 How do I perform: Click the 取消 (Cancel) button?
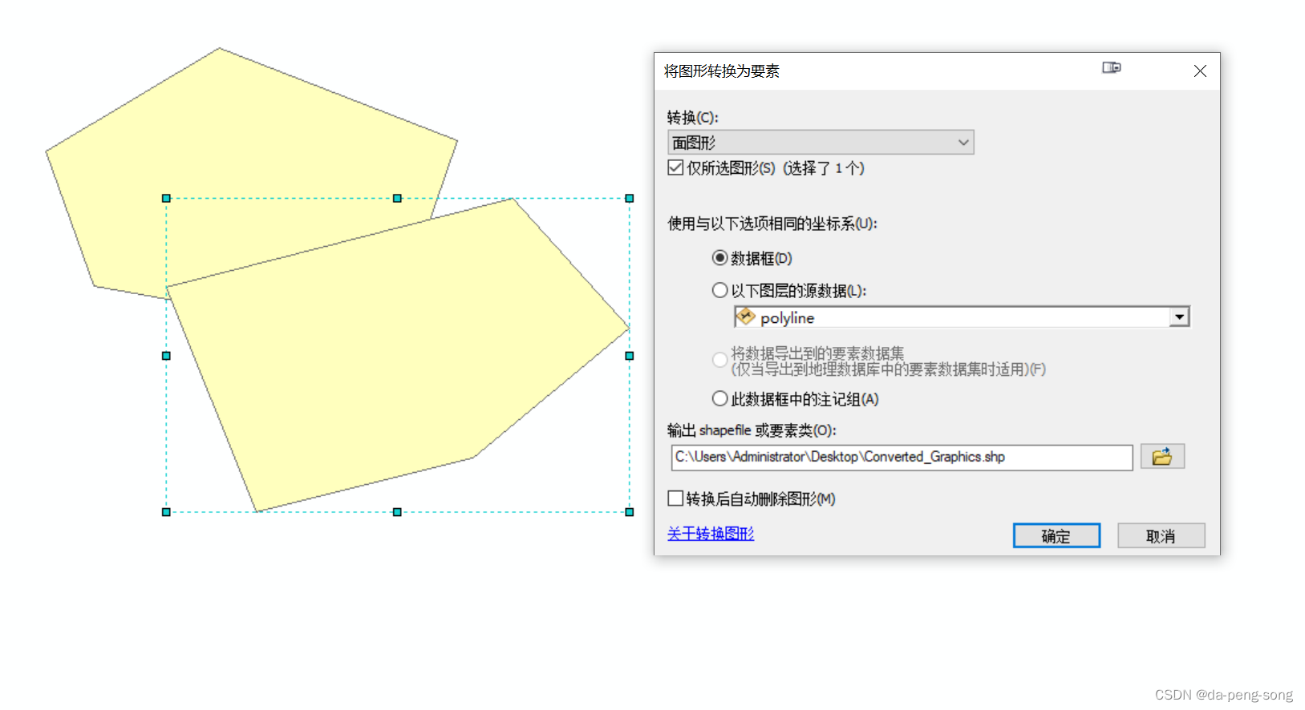pos(1161,536)
